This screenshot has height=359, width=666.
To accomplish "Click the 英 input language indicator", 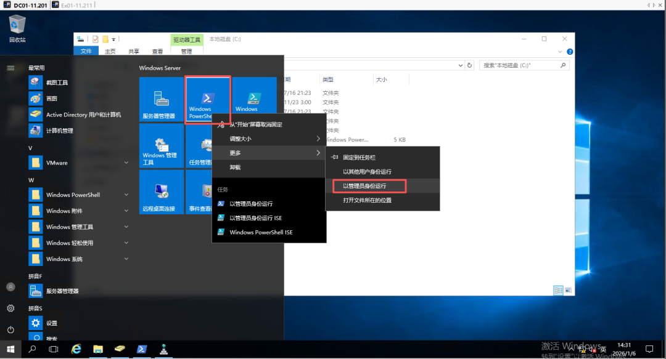I will pyautogui.click(x=603, y=349).
